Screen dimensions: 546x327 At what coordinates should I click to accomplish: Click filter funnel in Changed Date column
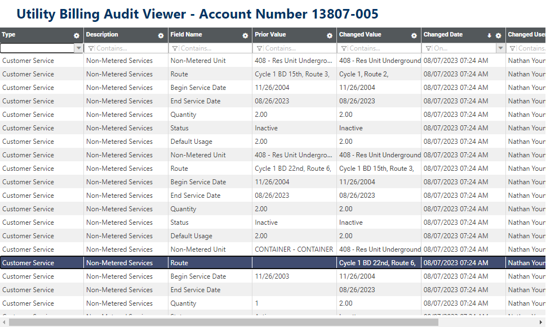[428, 48]
